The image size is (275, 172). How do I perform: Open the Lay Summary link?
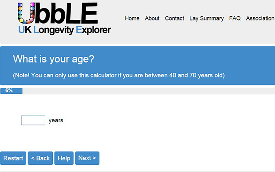pos(206,18)
